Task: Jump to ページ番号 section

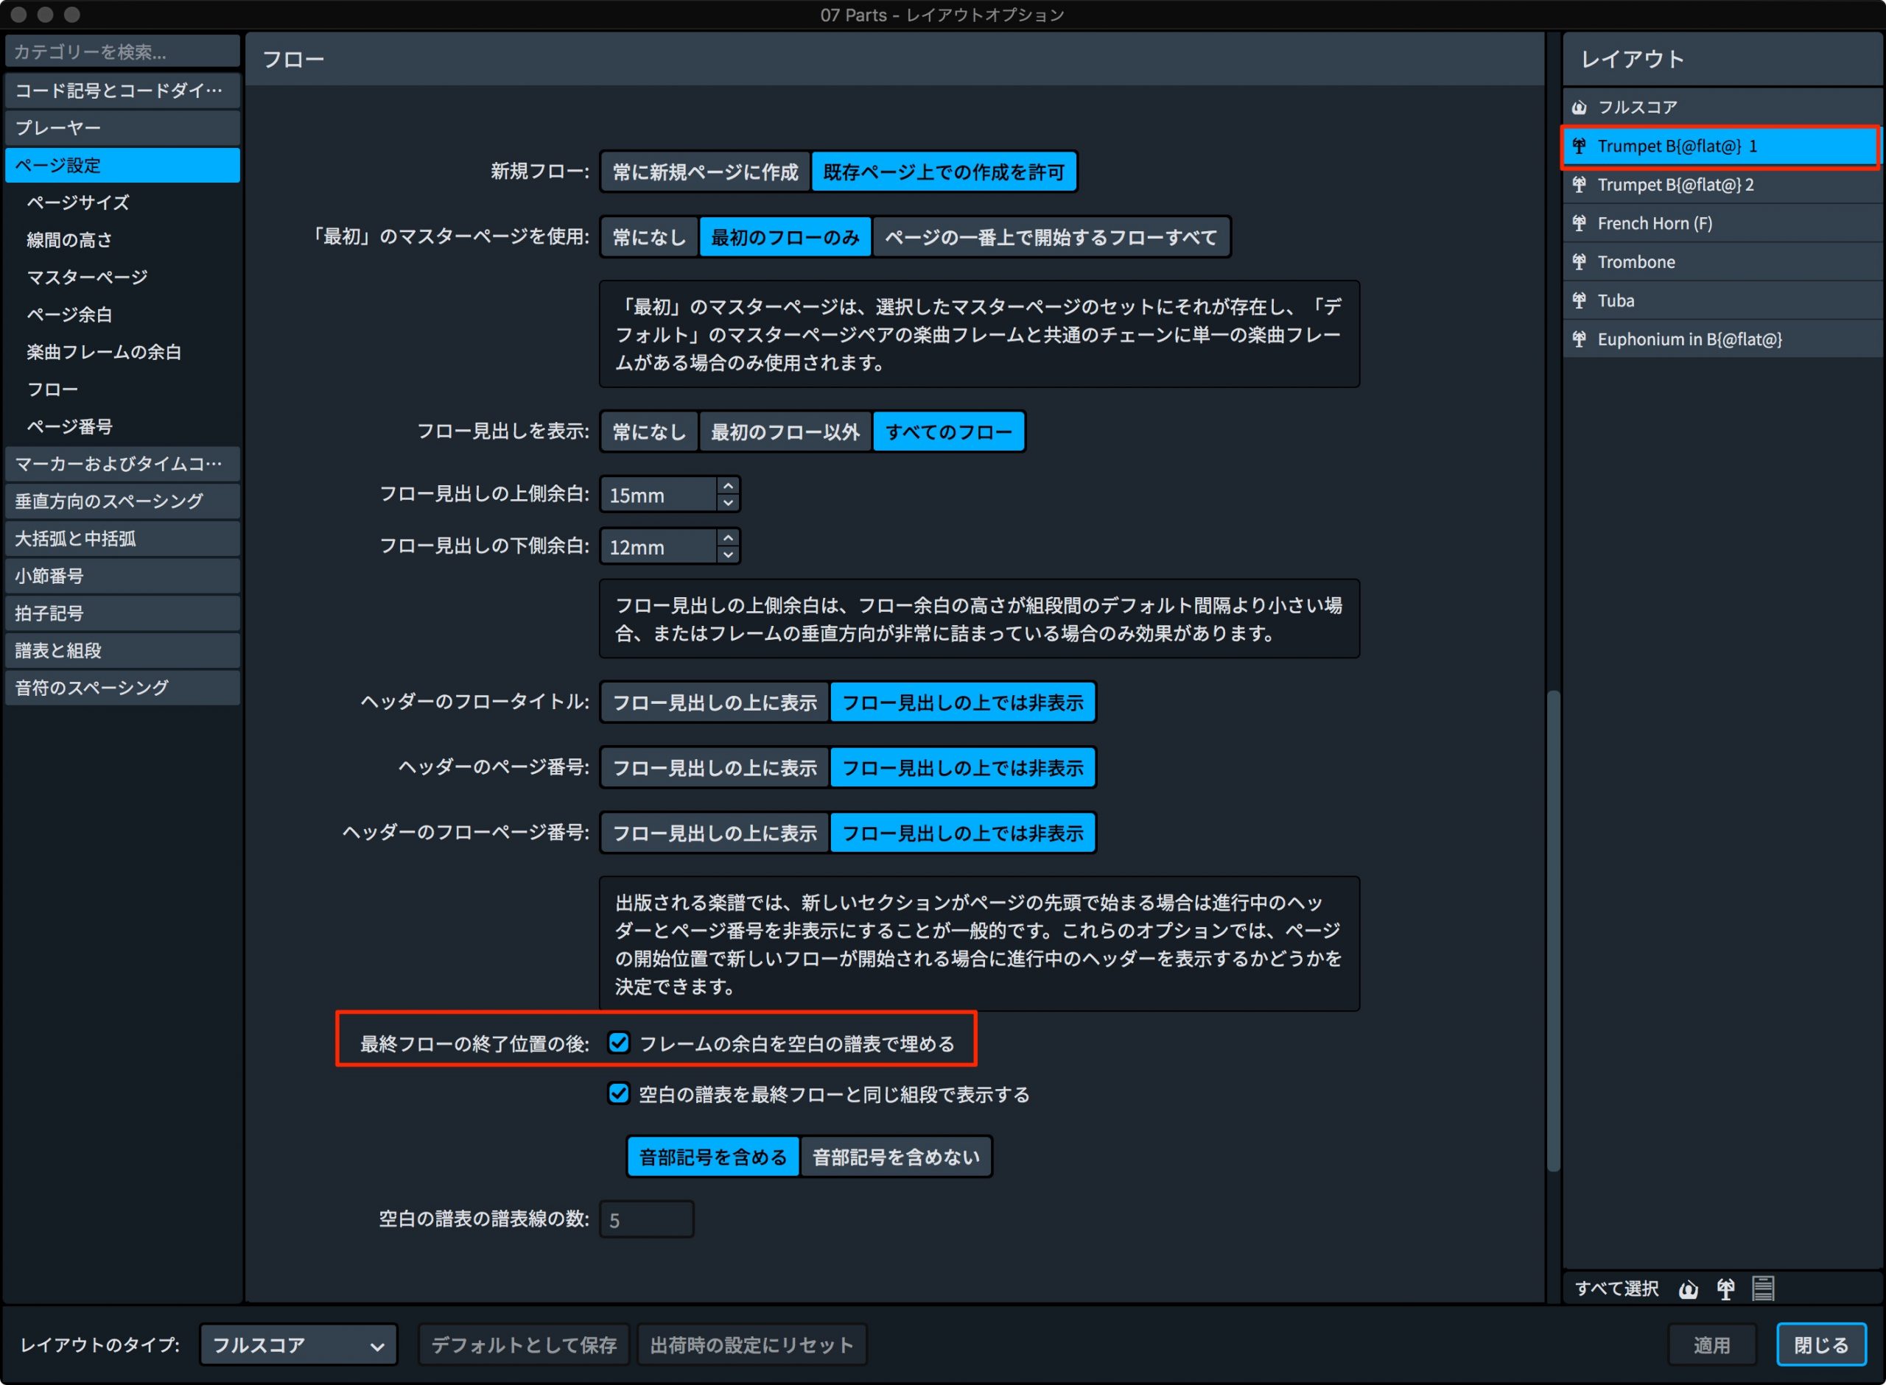Action: point(69,426)
